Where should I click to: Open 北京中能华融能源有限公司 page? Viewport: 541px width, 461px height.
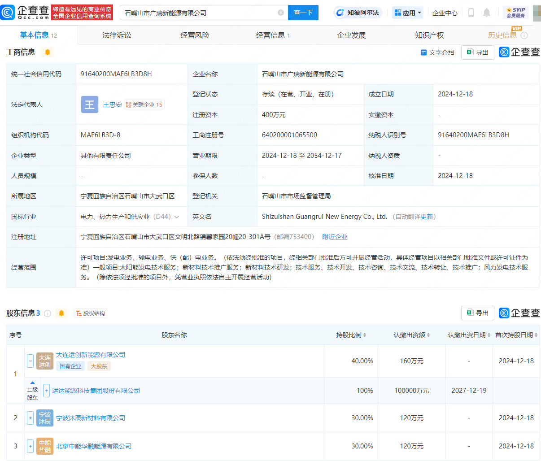[x=94, y=446]
